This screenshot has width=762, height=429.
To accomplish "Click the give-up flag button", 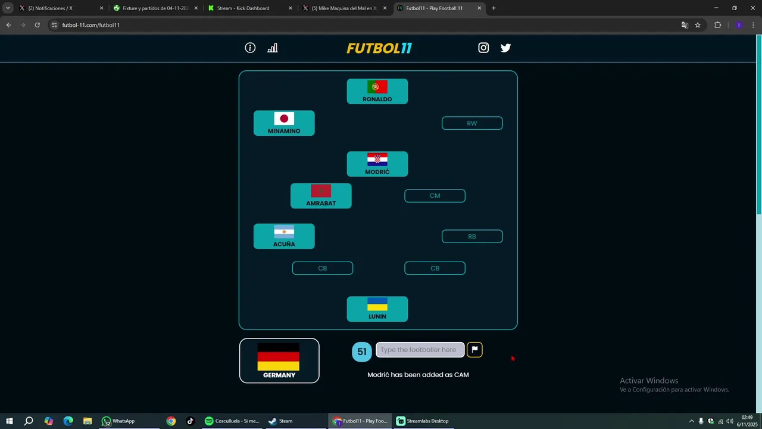I will coord(474,350).
